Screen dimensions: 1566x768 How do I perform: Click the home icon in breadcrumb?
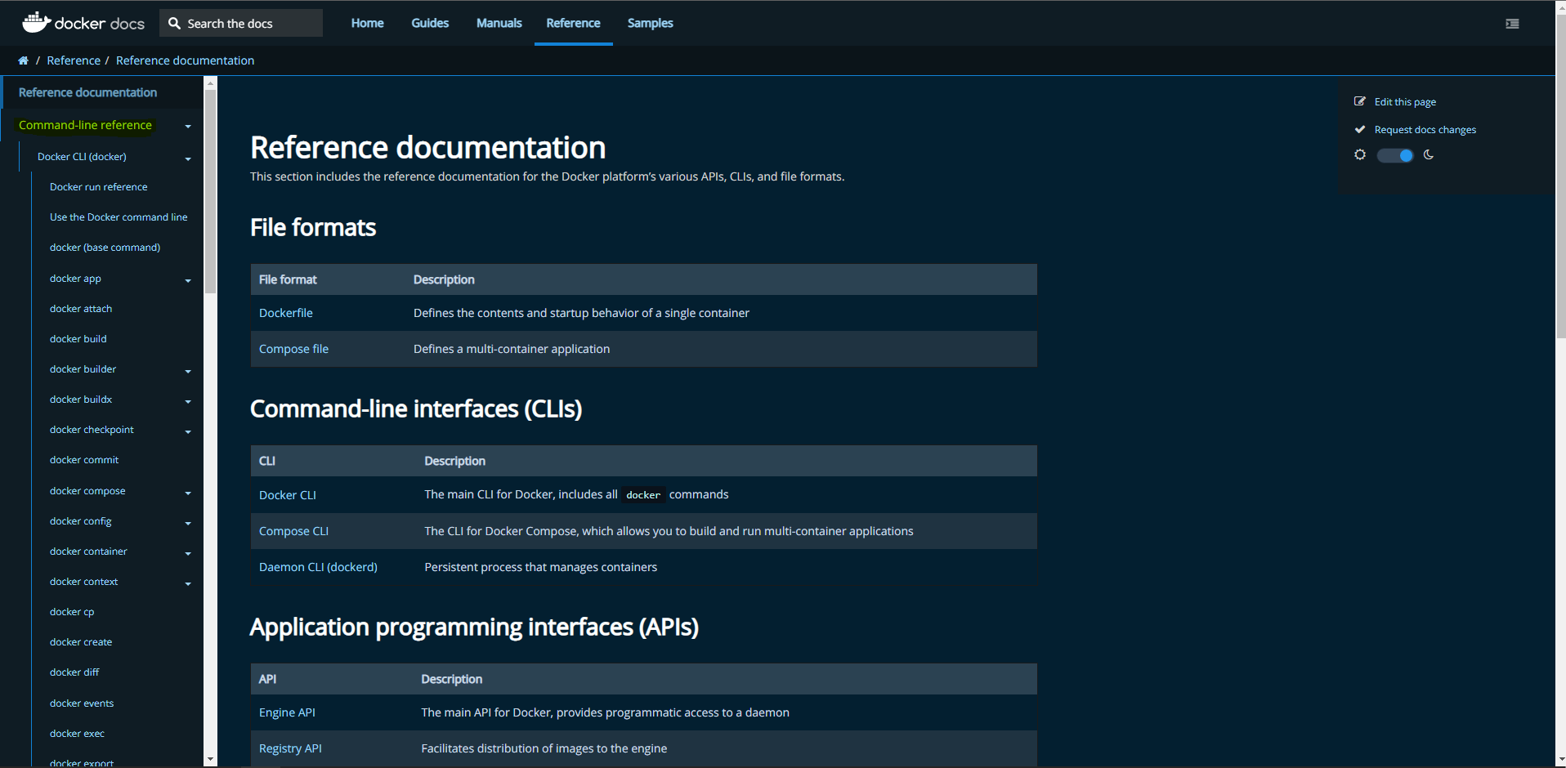pos(23,60)
